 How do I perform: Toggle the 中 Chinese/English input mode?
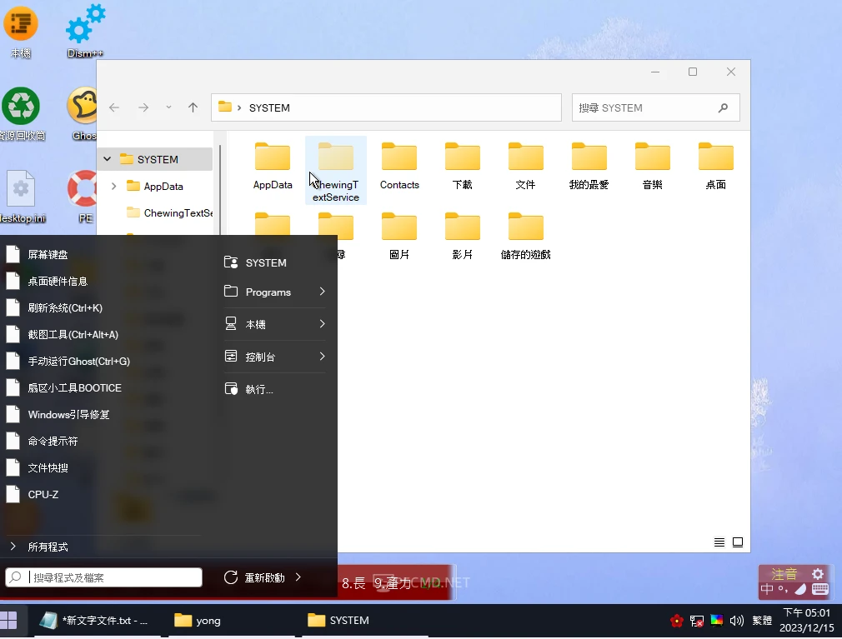pyautogui.click(x=767, y=589)
